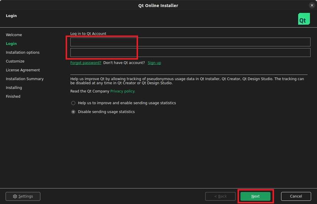The height and width of the screenshot is (204, 317).
Task: Select Finished step in sidebar
Action: click(x=13, y=96)
